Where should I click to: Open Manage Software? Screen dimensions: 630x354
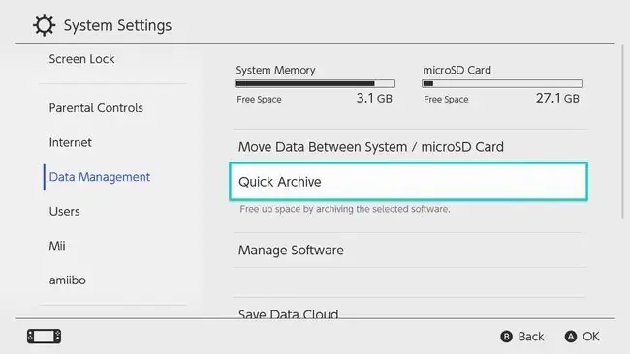[409, 251]
